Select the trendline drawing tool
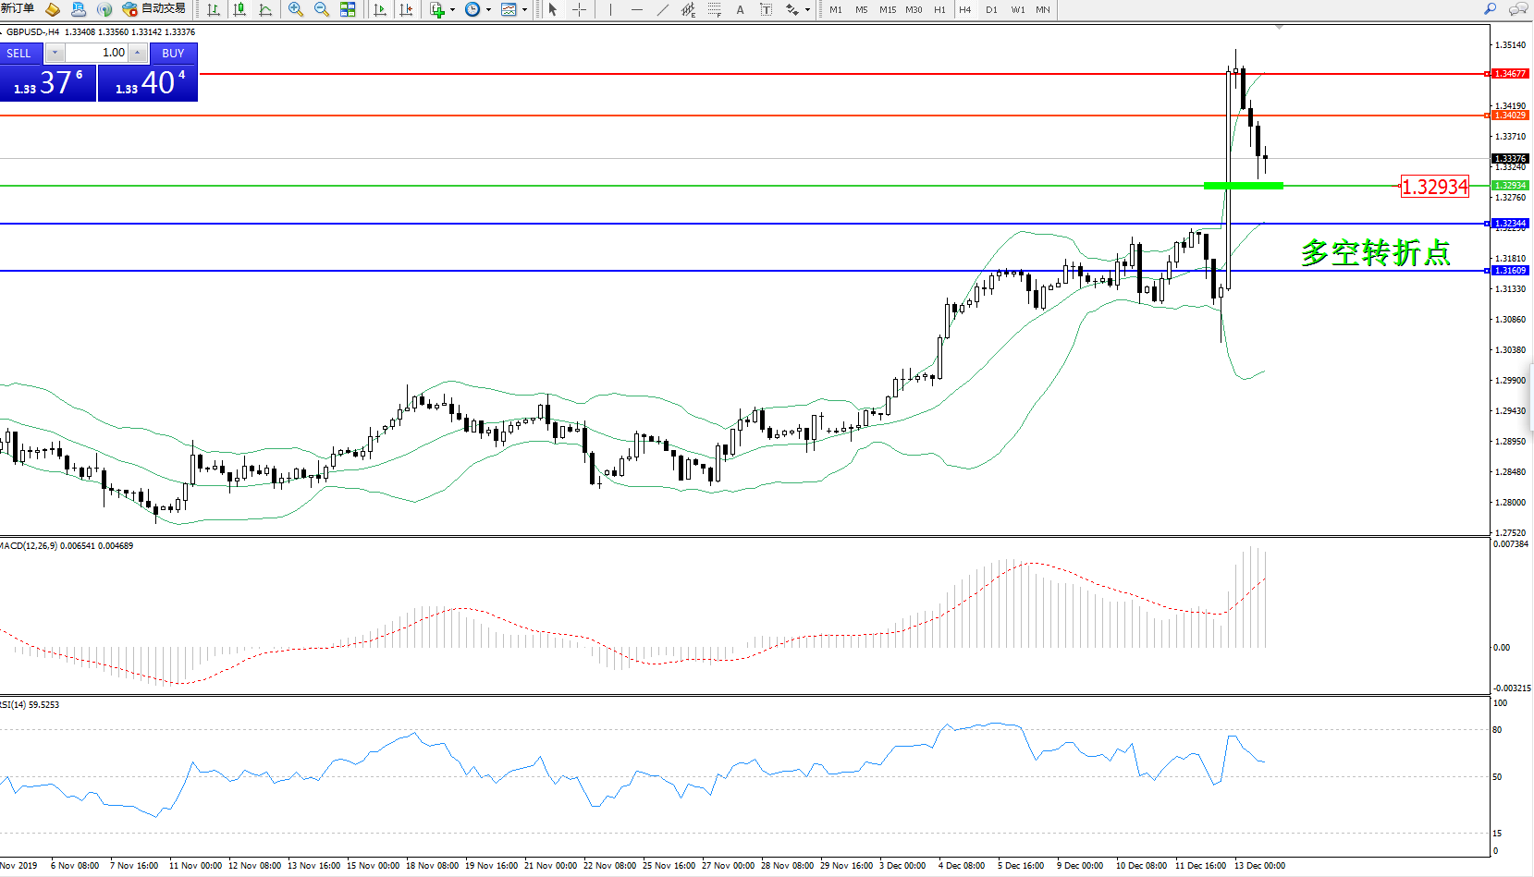The image size is (1534, 877). click(x=662, y=9)
